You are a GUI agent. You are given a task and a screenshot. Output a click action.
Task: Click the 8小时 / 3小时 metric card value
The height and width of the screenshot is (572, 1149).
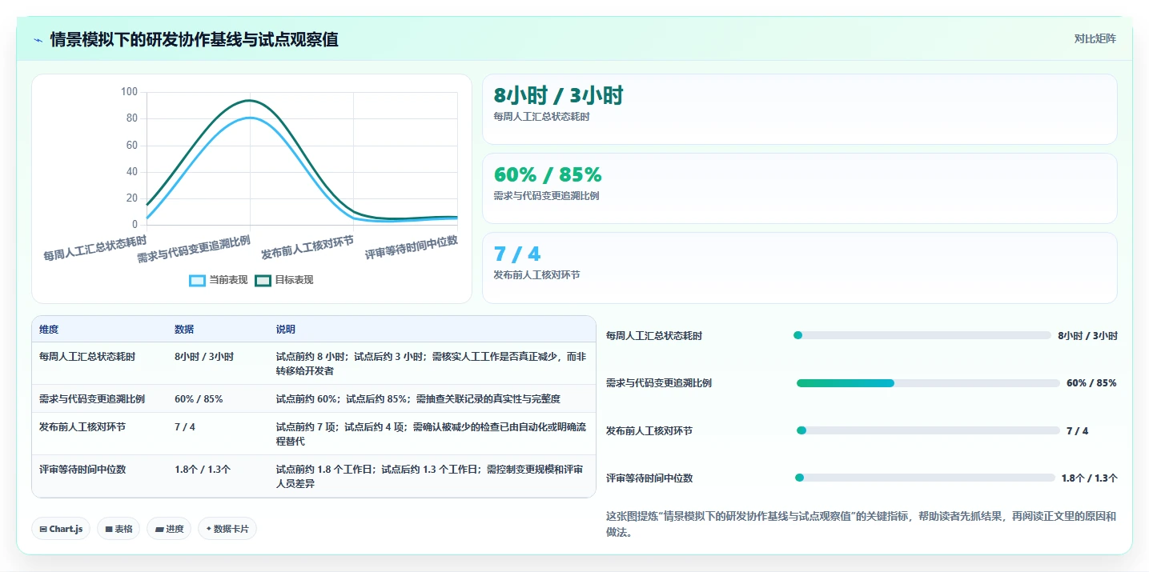point(558,96)
